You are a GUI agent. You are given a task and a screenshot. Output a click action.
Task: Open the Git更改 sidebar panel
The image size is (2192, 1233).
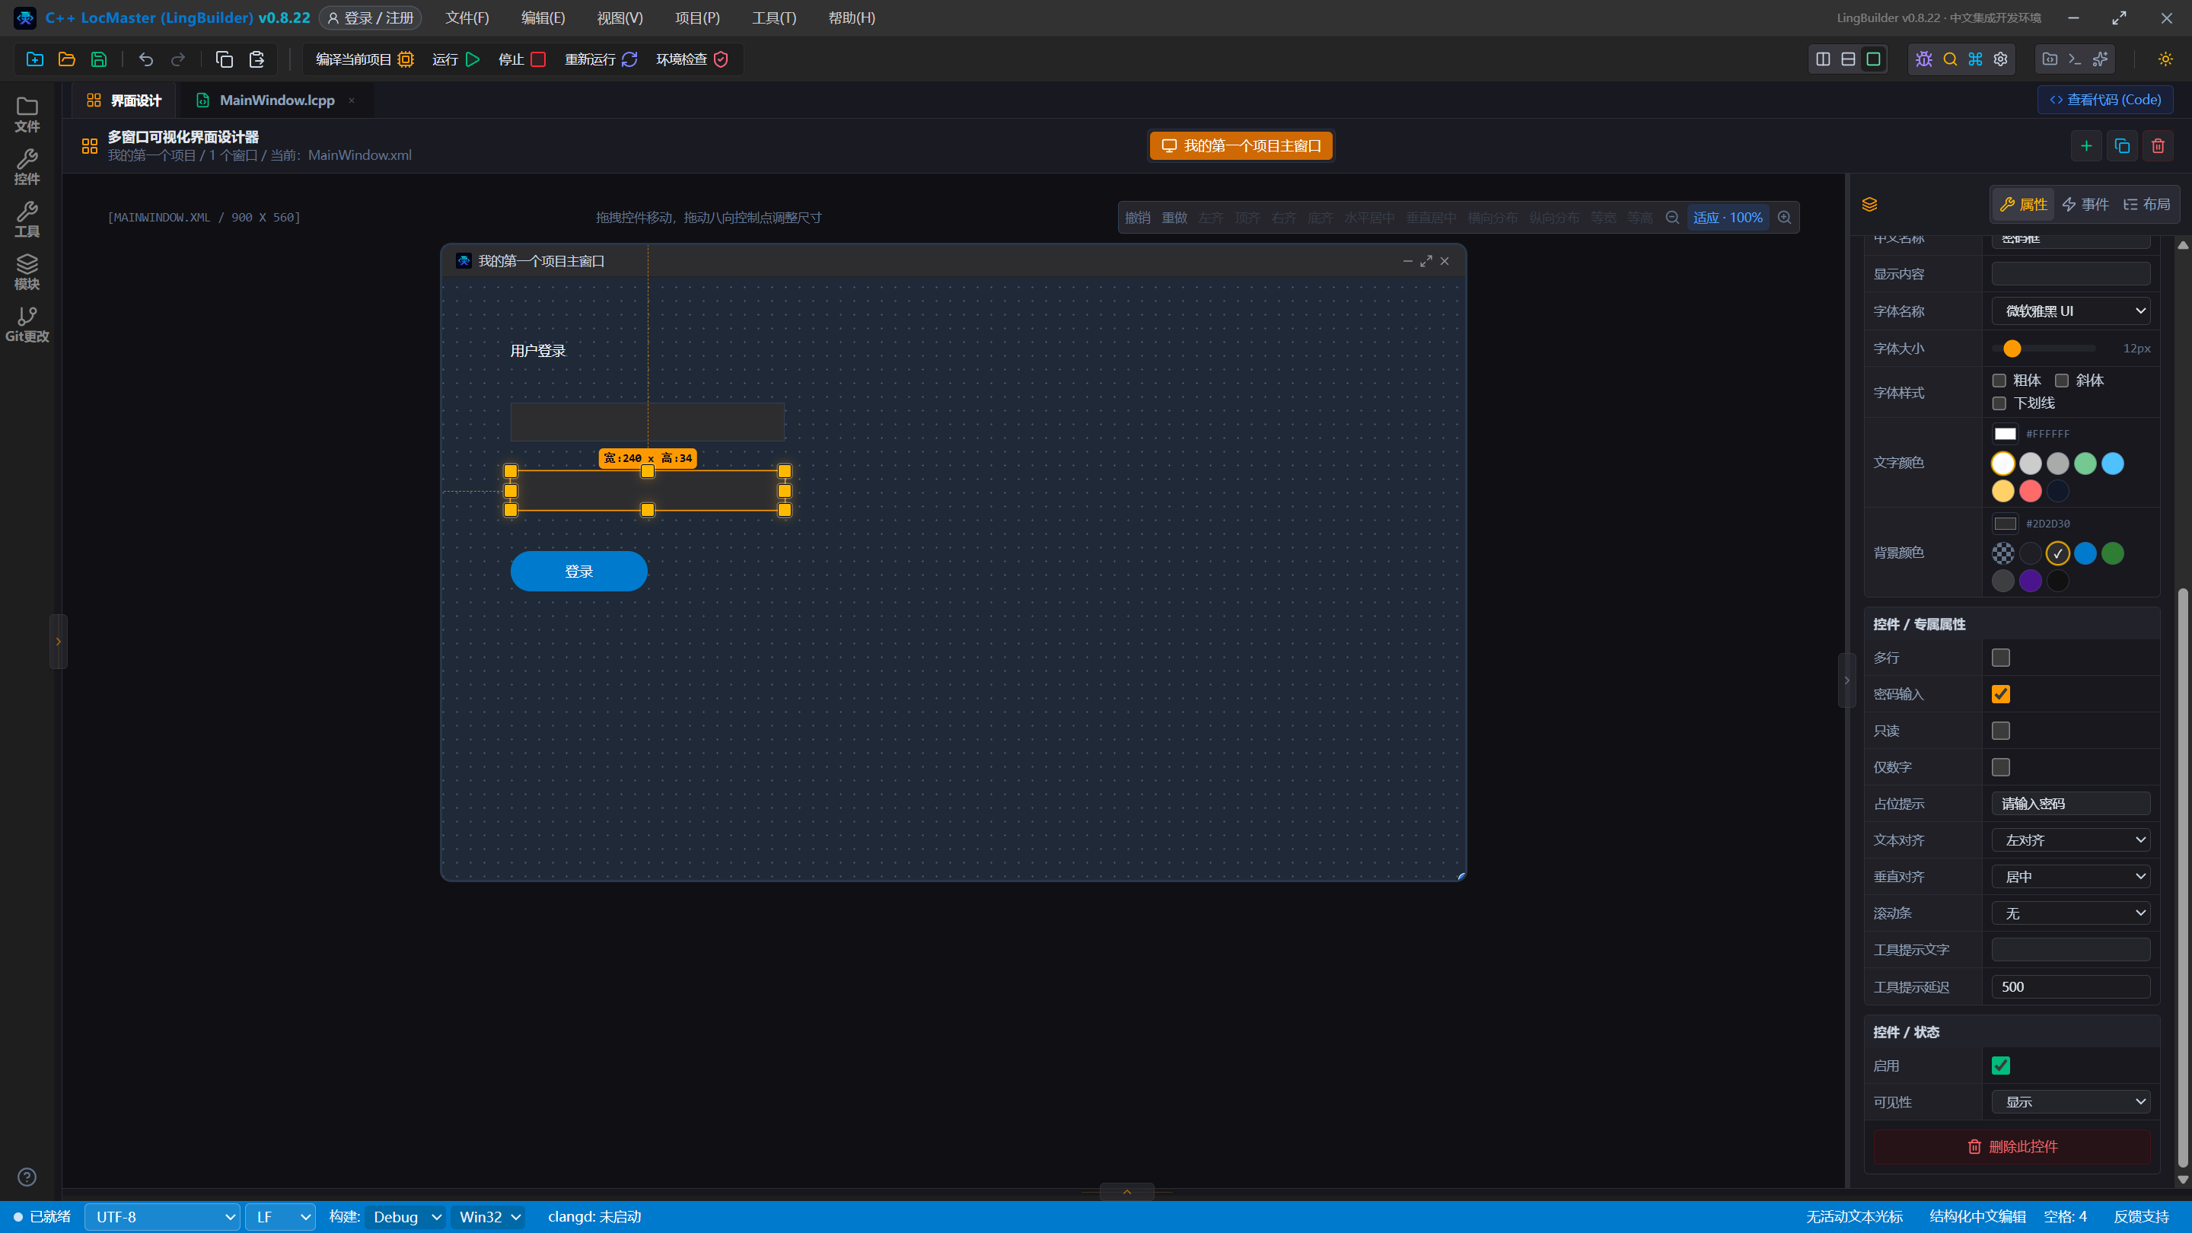[x=27, y=325]
